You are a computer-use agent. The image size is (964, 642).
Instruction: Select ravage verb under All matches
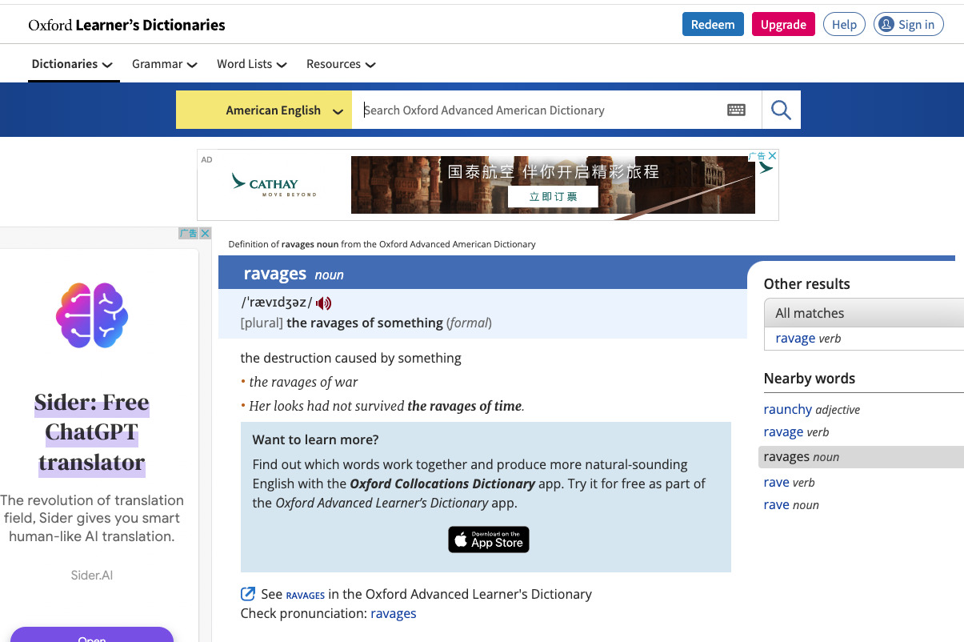(x=808, y=339)
